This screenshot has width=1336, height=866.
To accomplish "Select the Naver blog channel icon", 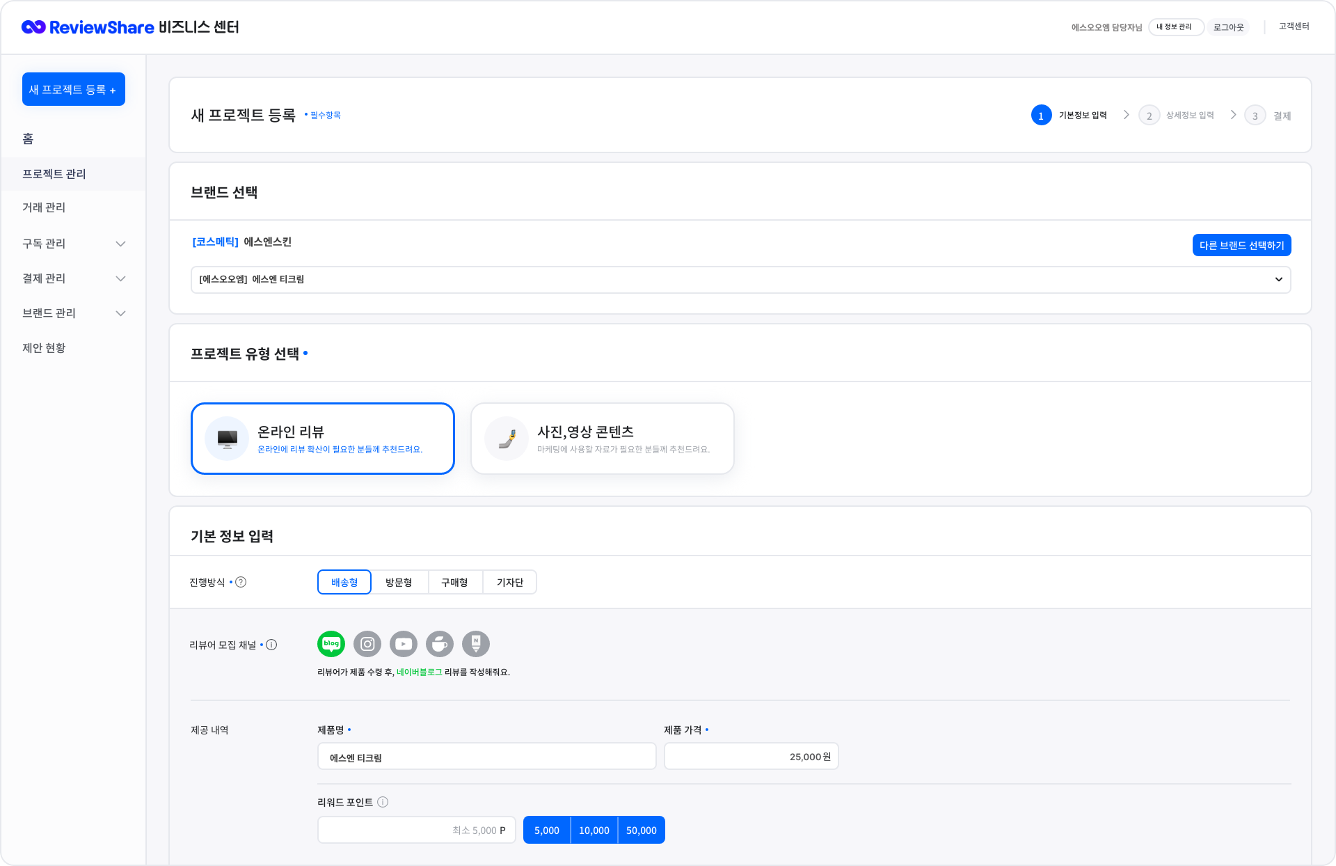I will tap(331, 644).
